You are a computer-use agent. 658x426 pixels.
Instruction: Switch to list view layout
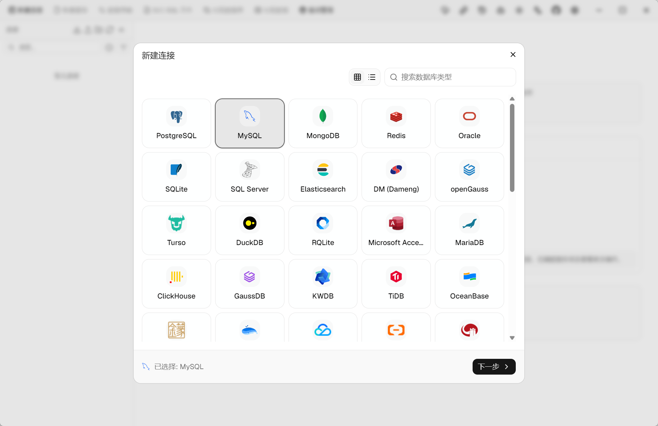click(x=372, y=77)
